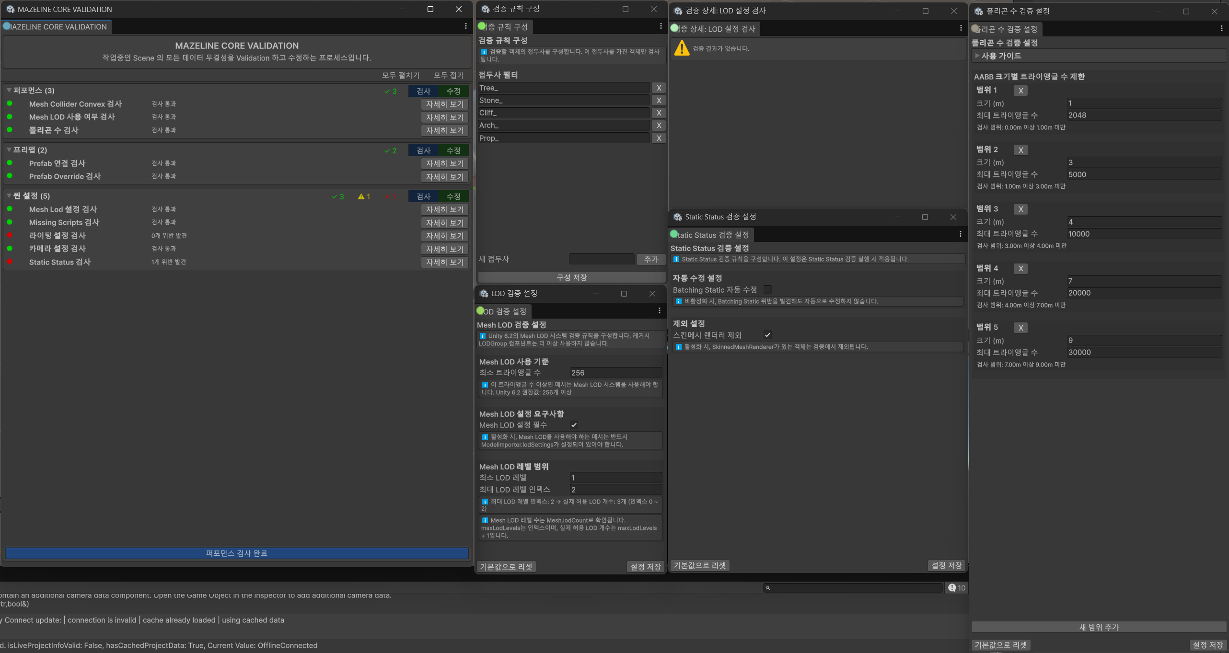Enable Batching Static 자동 수정 checkbox
Image resolution: width=1229 pixels, height=653 pixels.
[767, 289]
